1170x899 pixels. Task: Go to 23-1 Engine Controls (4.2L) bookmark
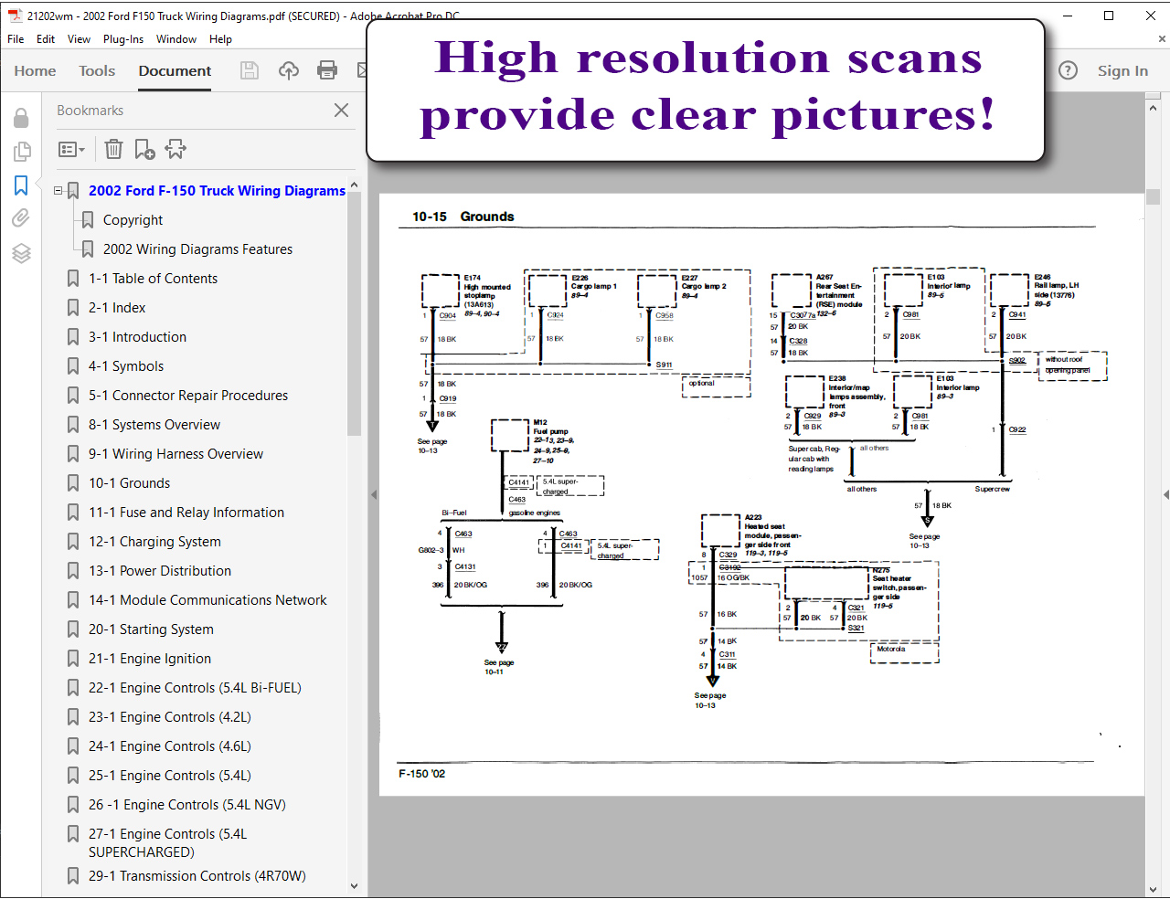click(170, 717)
